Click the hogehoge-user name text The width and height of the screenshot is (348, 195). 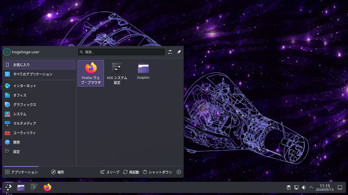[x=26, y=52]
